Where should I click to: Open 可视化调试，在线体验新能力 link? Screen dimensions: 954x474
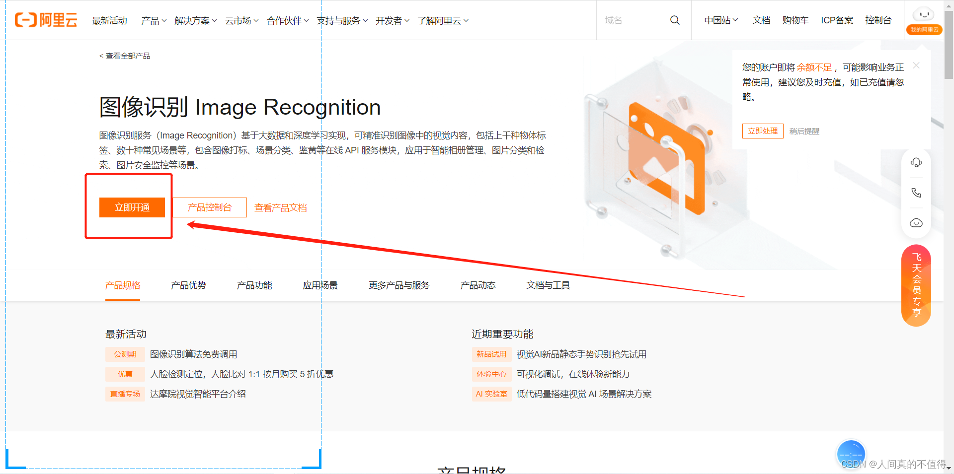[x=573, y=374]
